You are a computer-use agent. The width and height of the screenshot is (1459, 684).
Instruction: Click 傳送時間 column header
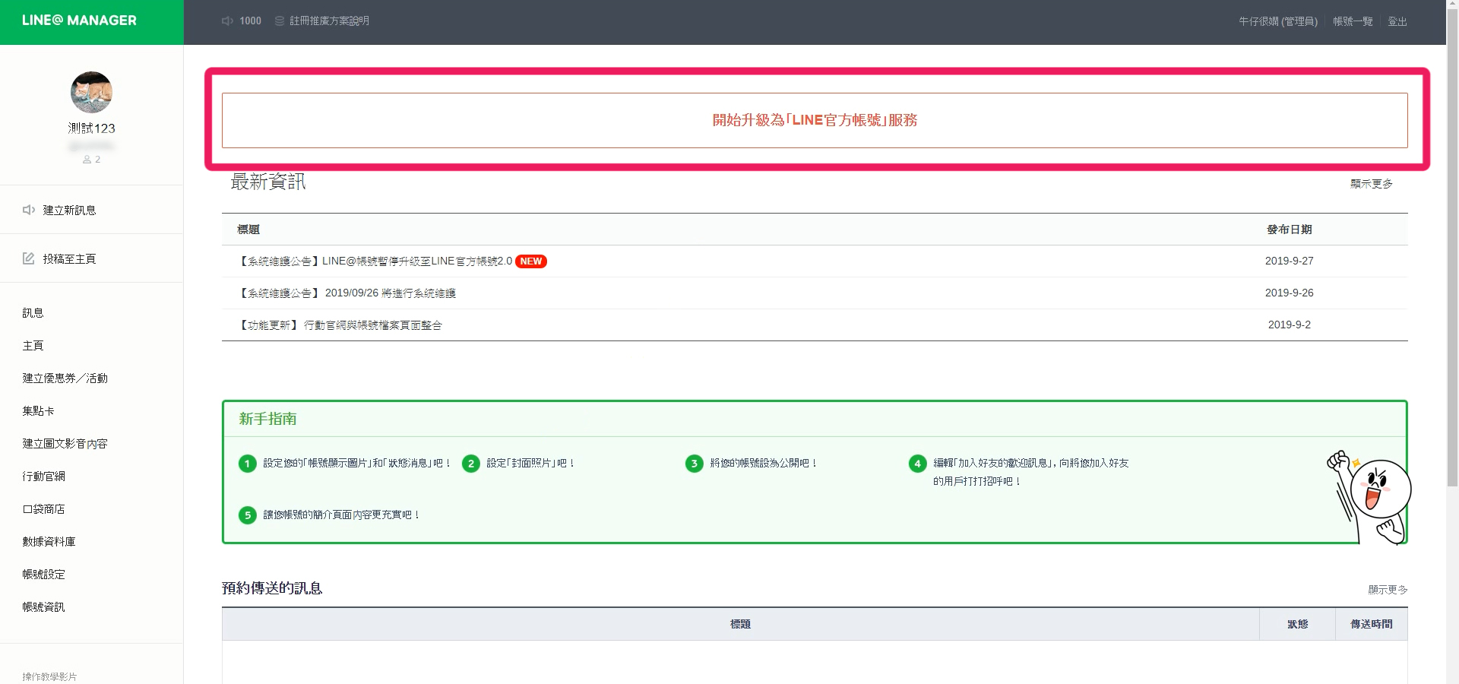pos(1372,624)
